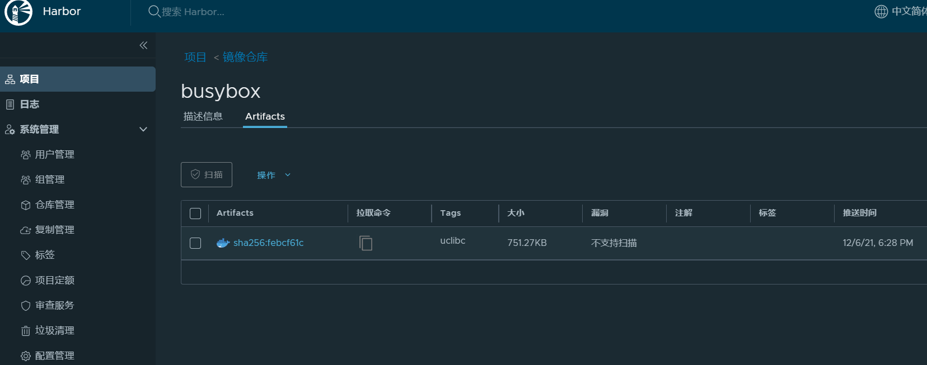Image resolution: width=927 pixels, height=365 pixels.
Task: Click the Tags column header
Action: (451, 213)
